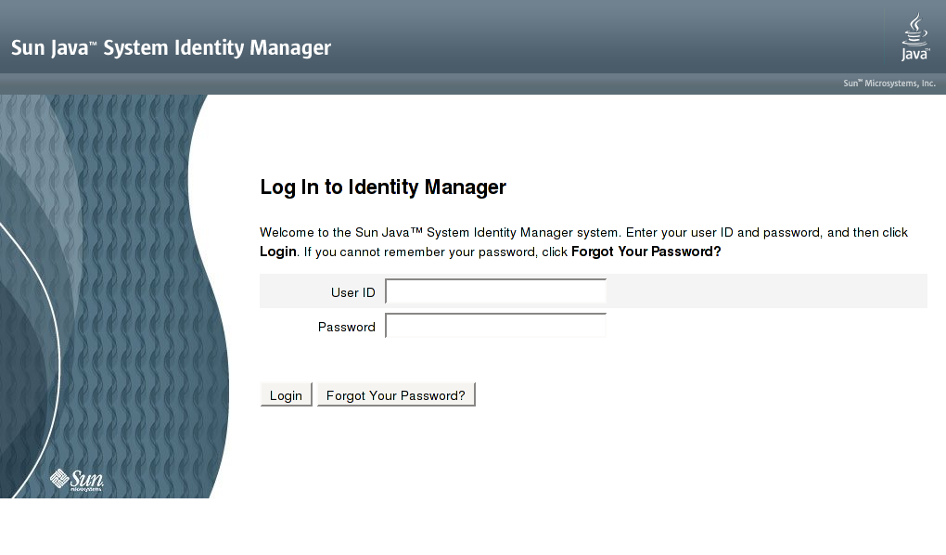Click the Log In to Identity Manager heading
Screen dimensions: 946x555
click(382, 187)
